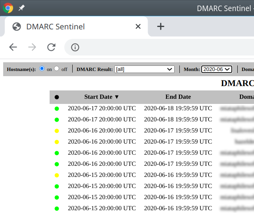Reload the page with refresh icon
The height and width of the screenshot is (213, 254).
[51, 47]
